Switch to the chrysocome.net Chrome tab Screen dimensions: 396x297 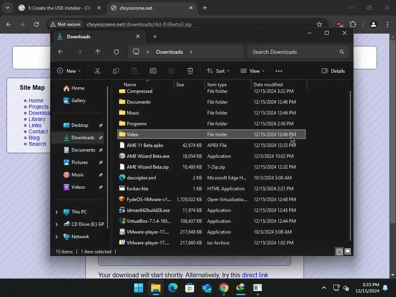click(153, 8)
